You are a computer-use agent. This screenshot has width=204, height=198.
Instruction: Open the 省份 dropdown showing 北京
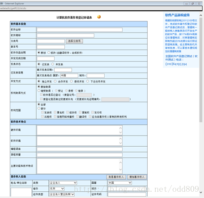tap(57, 189)
